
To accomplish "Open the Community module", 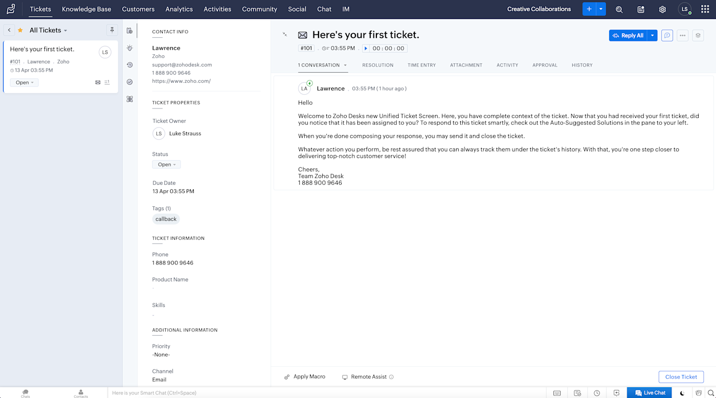I will (259, 9).
